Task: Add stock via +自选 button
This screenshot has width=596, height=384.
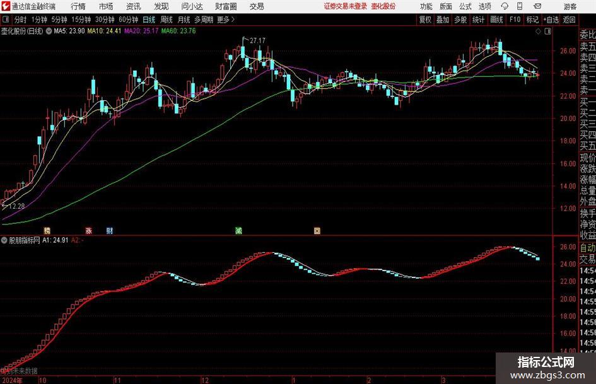Action: point(551,20)
